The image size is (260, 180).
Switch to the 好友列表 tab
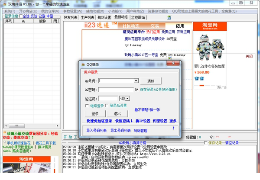pos(71,18)
